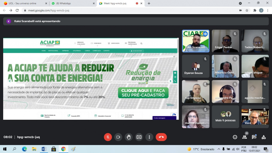272x153 pixels.
Task: Click the address bar URL meet.google.com
Action: click(x=49, y=10)
